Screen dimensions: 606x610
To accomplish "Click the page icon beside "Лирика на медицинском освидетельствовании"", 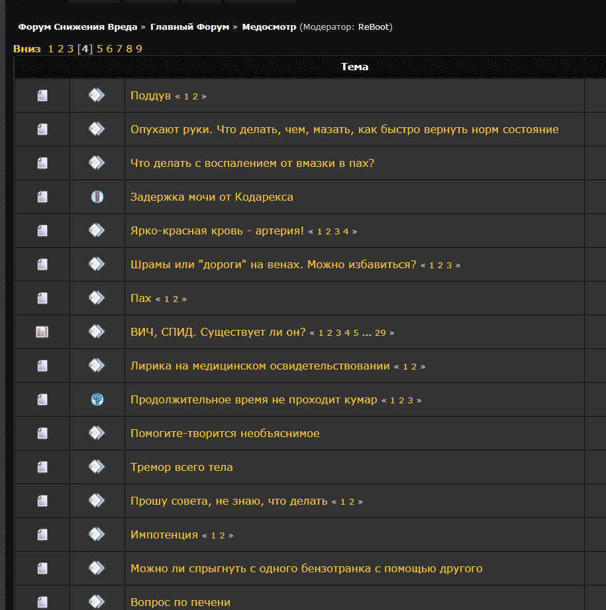I will tap(42, 365).
